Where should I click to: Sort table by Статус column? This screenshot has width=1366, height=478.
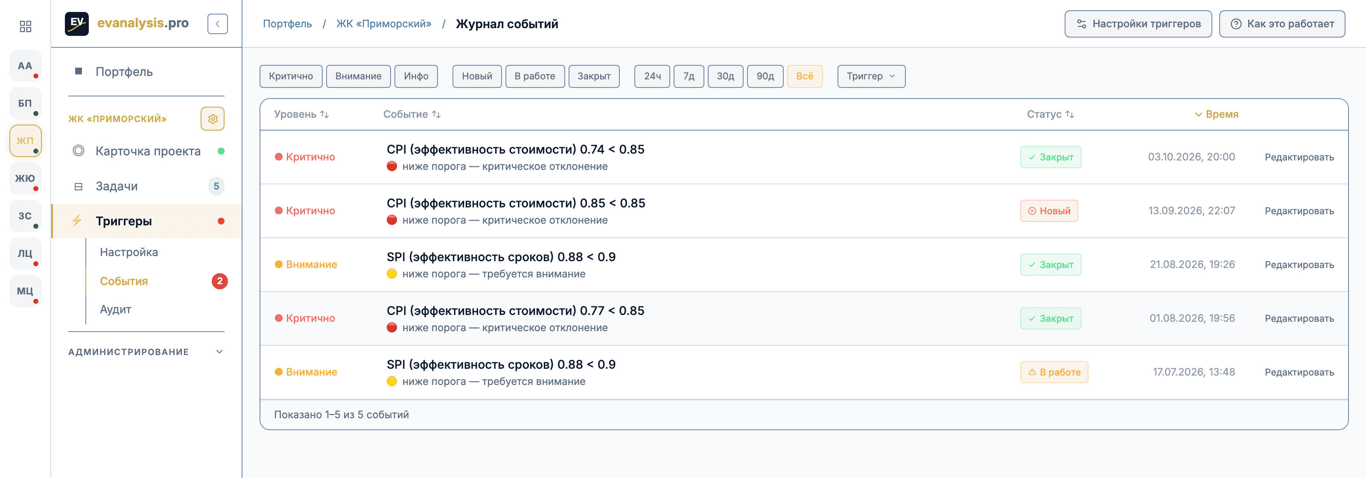tap(1051, 114)
